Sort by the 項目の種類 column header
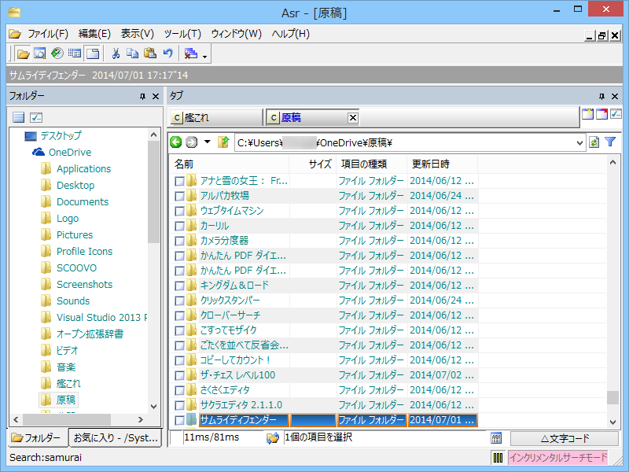This screenshot has width=629, height=472. (372, 164)
